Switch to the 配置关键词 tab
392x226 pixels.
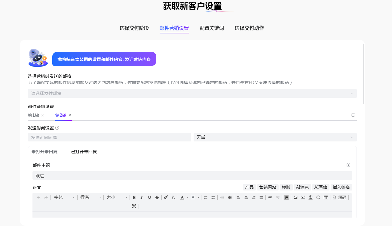coord(212,28)
